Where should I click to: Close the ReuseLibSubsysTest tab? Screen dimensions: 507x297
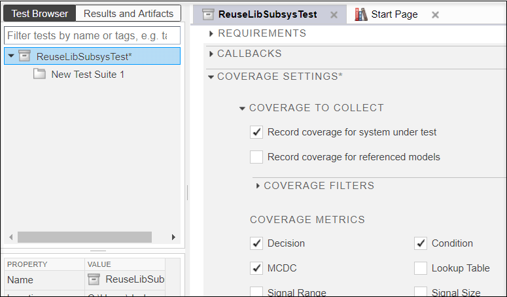(x=334, y=14)
